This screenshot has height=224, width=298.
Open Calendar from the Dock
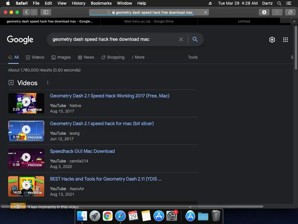[x=133, y=216]
